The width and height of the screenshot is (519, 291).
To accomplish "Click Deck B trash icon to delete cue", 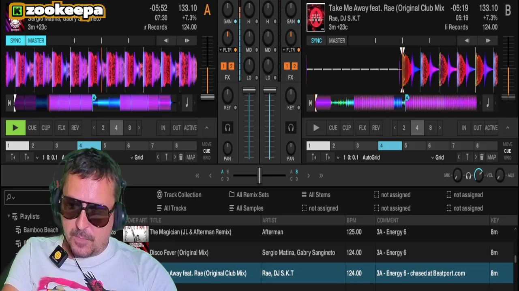I will coord(482,157).
